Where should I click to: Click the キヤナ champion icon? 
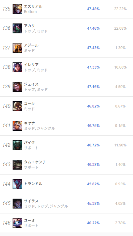[17, 126]
